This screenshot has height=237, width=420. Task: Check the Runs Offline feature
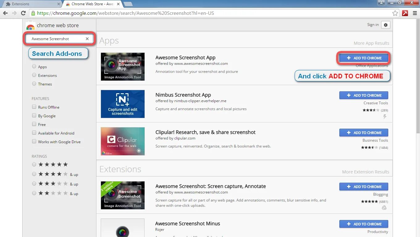point(34,107)
